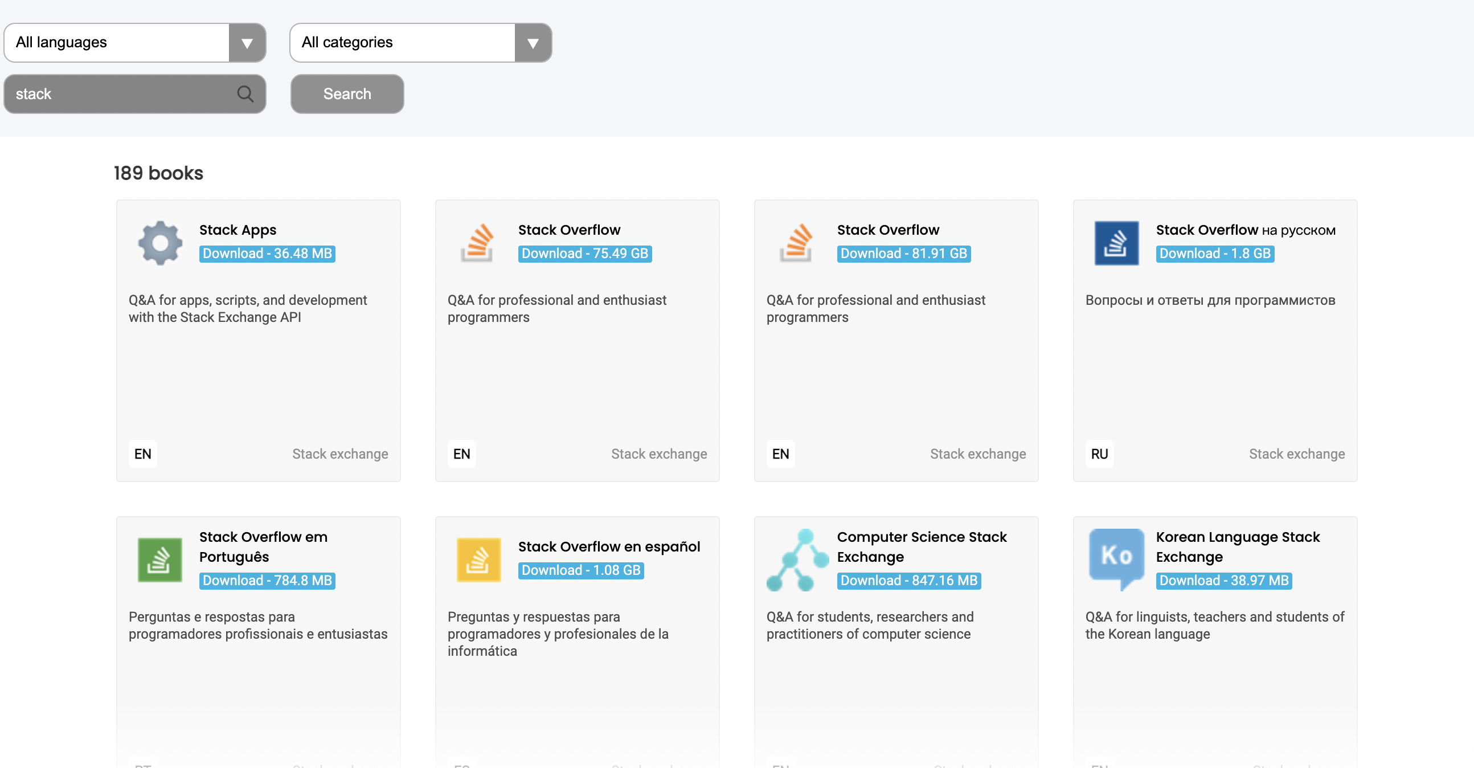
Task: Click 'Вопросы и ответы для программистов' description
Action: pyautogui.click(x=1210, y=300)
